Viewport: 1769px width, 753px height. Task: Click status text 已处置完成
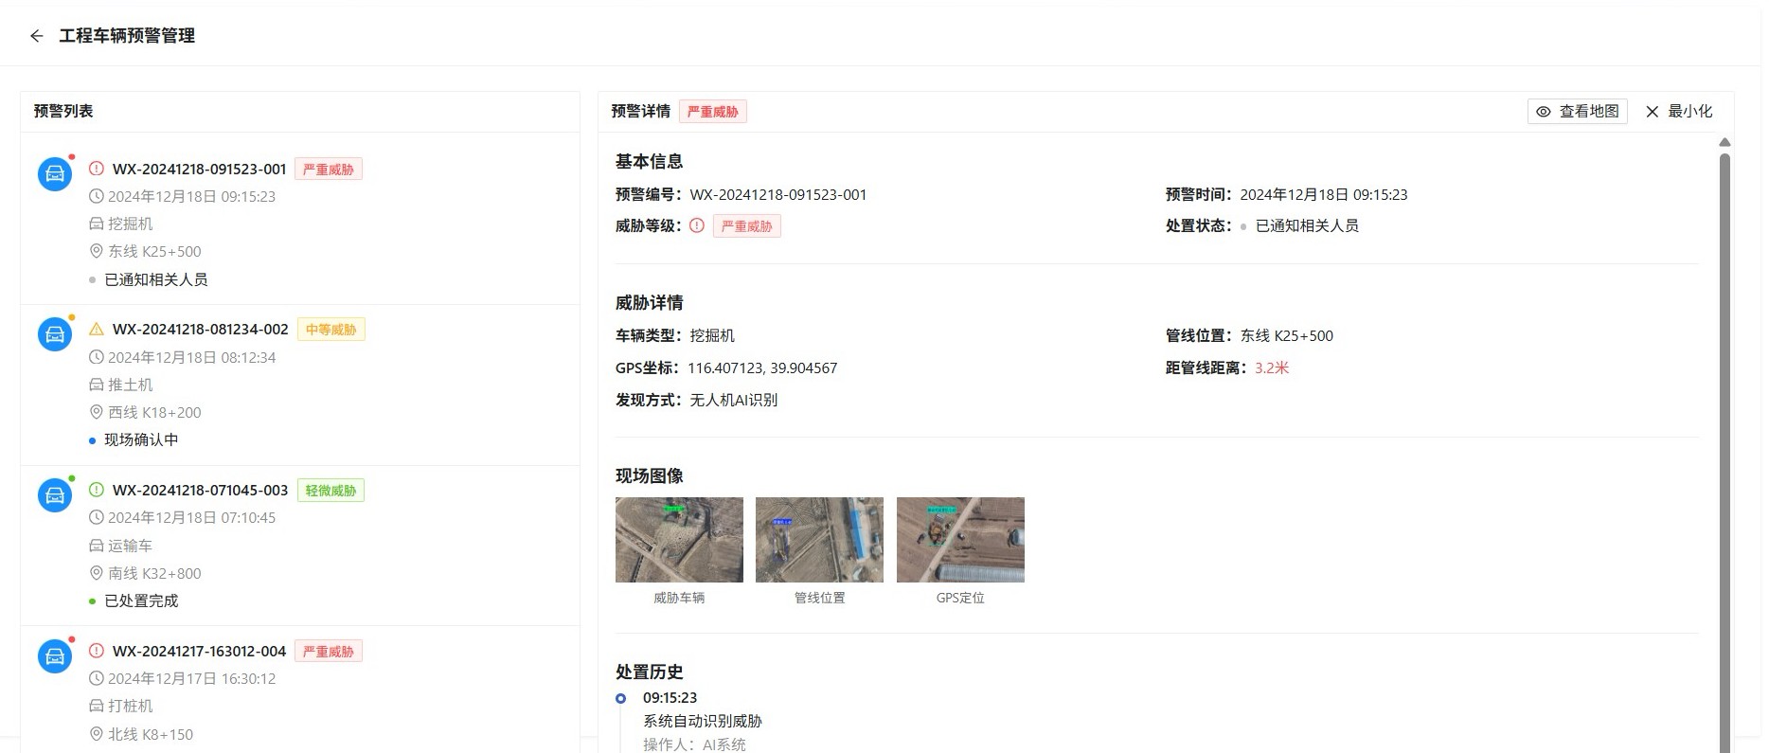[141, 601]
